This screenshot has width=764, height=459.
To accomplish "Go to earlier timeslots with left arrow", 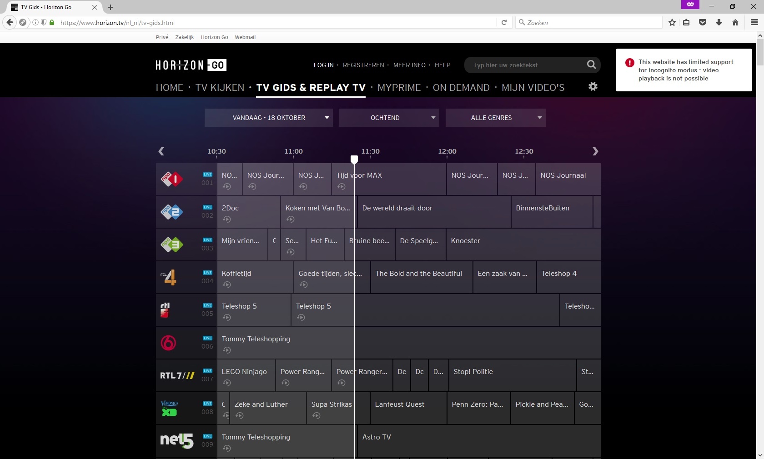I will (161, 151).
